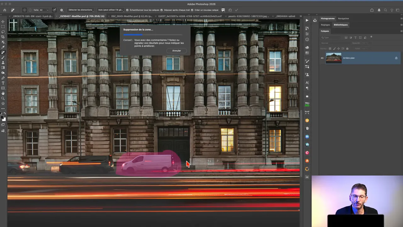The image size is (403, 227).
Task: Pick the Eyedropper tool
Action: 3,47
